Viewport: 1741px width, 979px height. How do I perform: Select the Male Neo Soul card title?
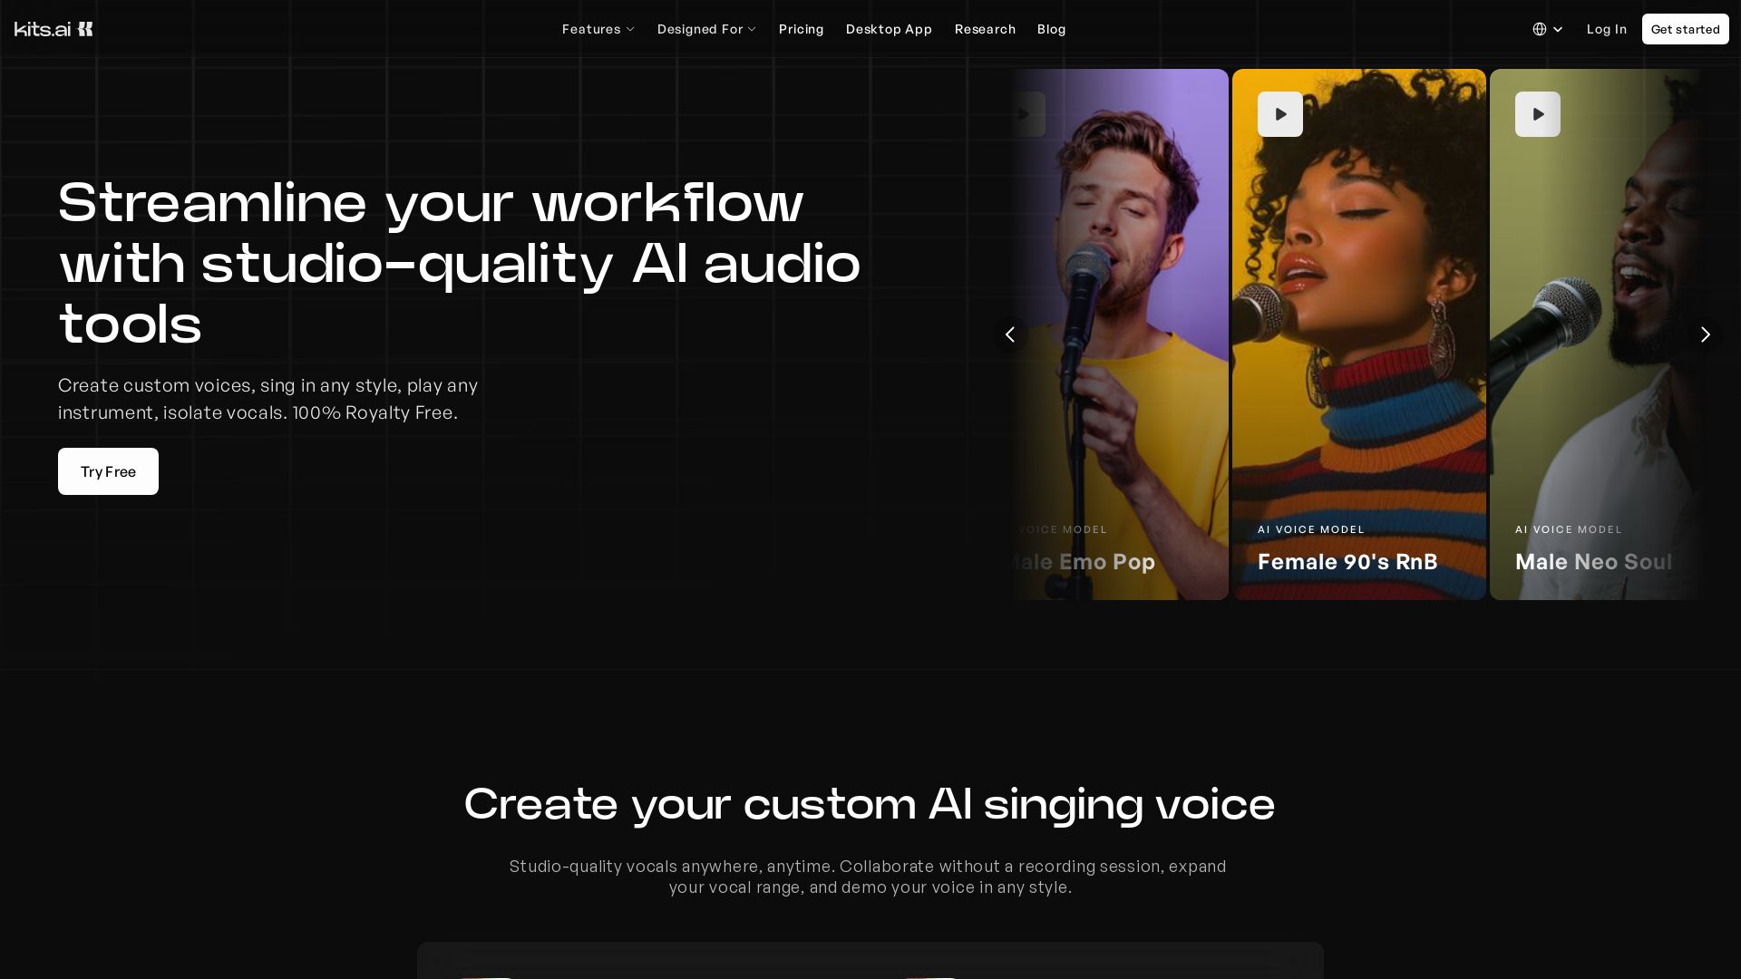(x=1593, y=562)
